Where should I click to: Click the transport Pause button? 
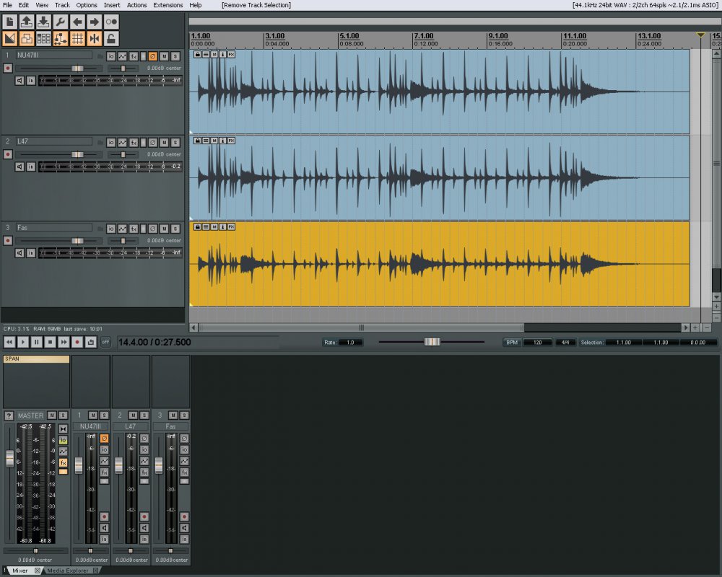[36, 343]
